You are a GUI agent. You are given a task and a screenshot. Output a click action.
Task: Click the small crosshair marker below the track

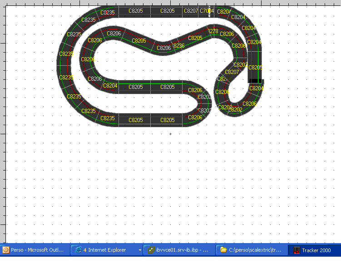(x=171, y=134)
